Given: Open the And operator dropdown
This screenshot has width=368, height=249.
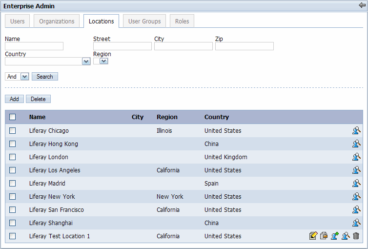Looking at the screenshot, I should tap(17, 77).
